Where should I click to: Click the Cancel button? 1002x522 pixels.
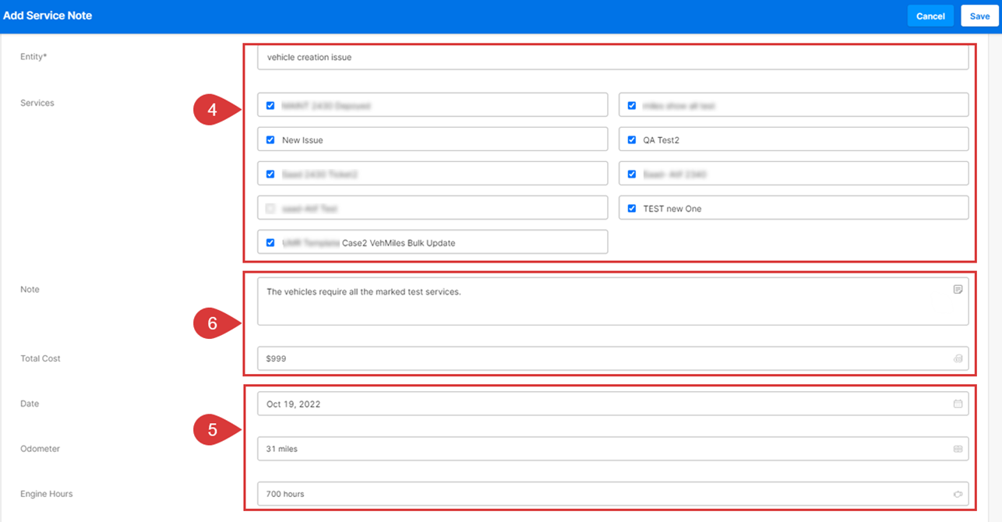(x=930, y=16)
